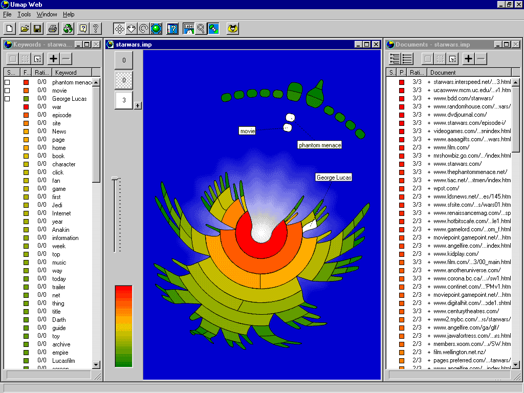Click the vertical slider handle in map panel

115,179
